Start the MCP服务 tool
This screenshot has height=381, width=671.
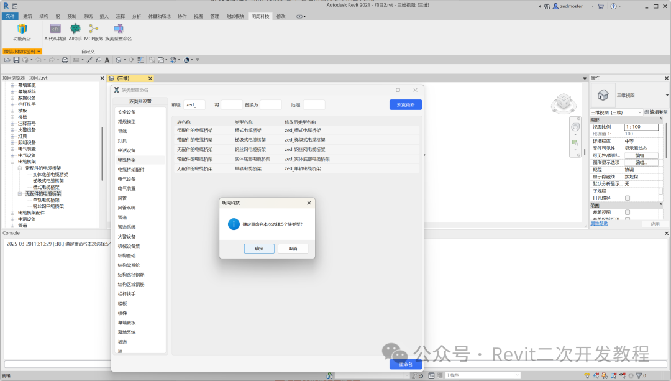click(93, 29)
